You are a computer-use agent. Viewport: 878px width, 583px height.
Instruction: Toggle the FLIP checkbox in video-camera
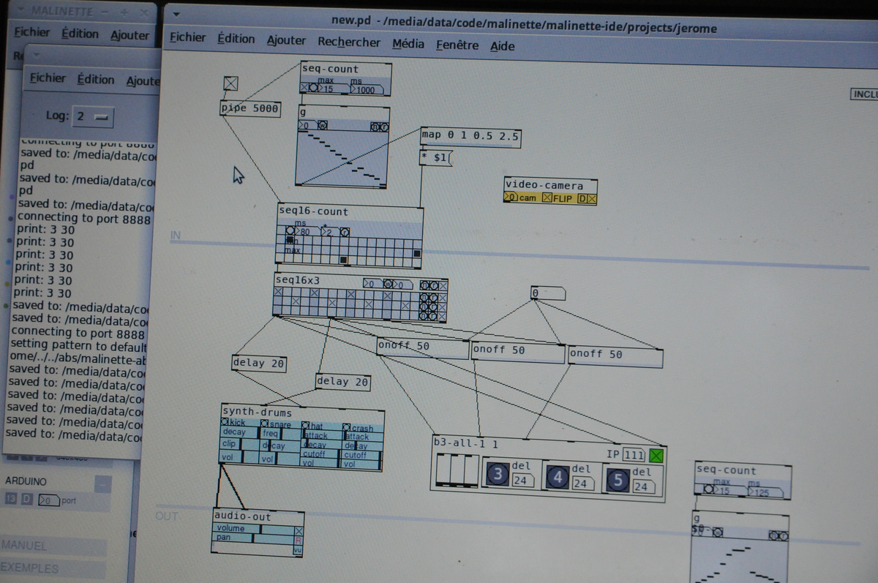pyautogui.click(x=547, y=198)
